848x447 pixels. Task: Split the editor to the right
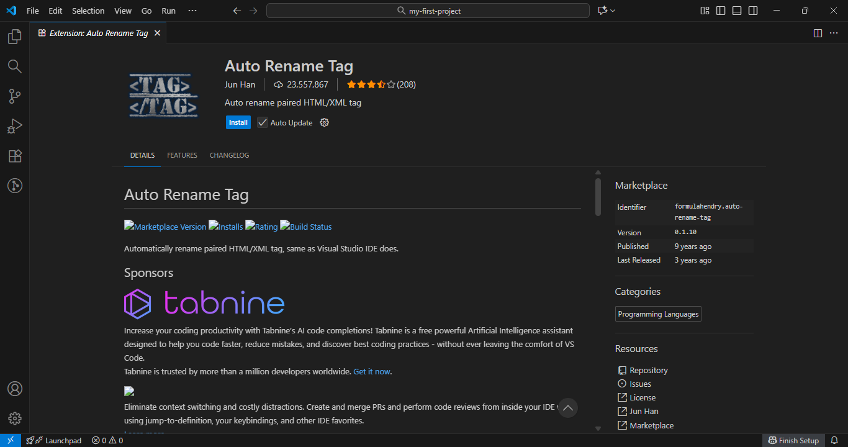pos(818,33)
